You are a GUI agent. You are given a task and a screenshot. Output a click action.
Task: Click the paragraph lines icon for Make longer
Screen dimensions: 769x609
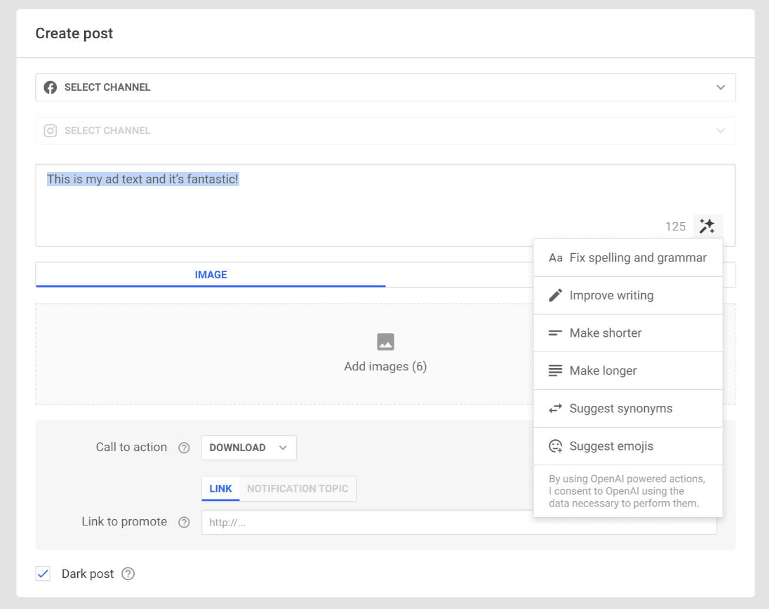555,370
